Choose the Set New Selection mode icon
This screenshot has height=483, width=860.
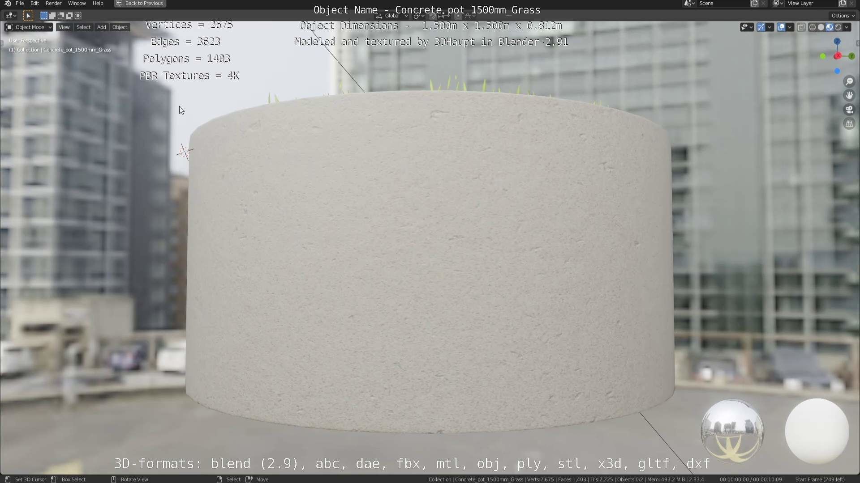point(43,16)
